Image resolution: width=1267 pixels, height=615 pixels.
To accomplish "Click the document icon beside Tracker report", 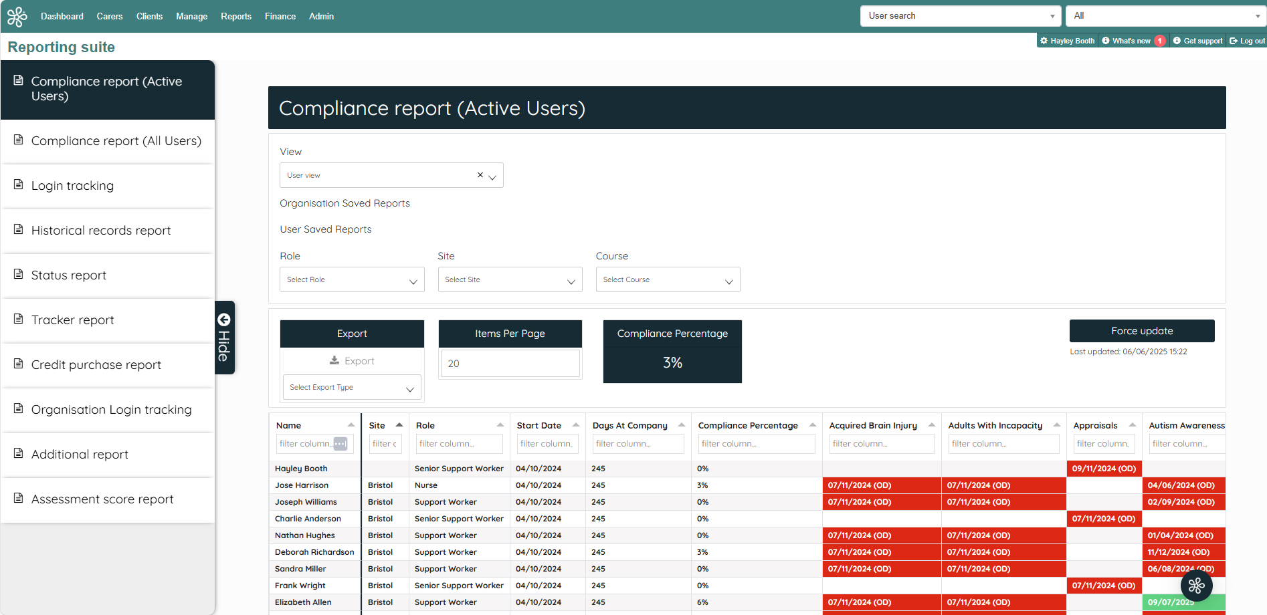I will (x=19, y=319).
